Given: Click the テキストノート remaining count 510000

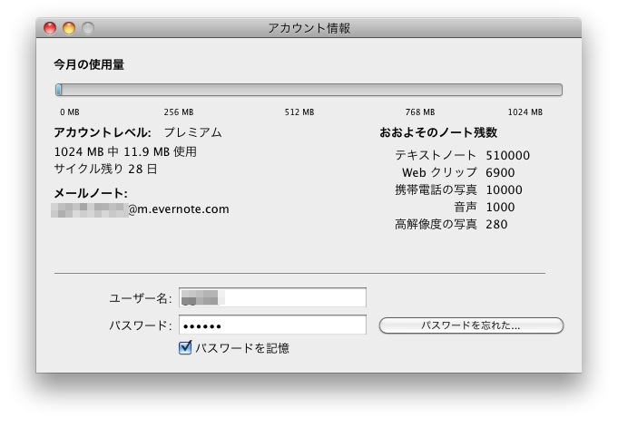Looking at the screenshot, I should [507, 155].
